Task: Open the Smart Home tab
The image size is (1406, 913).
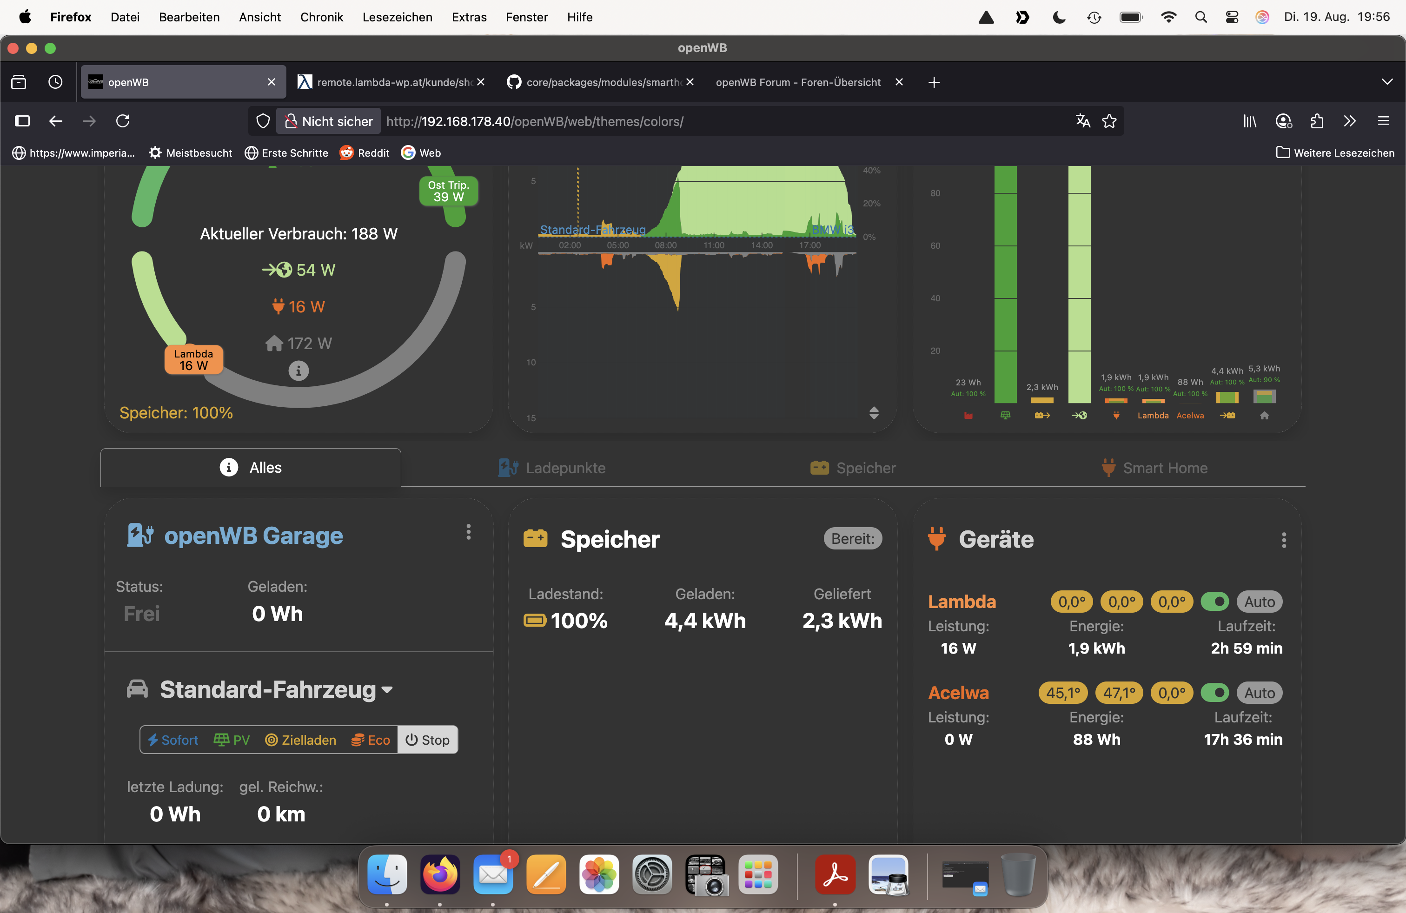Action: [x=1154, y=468]
